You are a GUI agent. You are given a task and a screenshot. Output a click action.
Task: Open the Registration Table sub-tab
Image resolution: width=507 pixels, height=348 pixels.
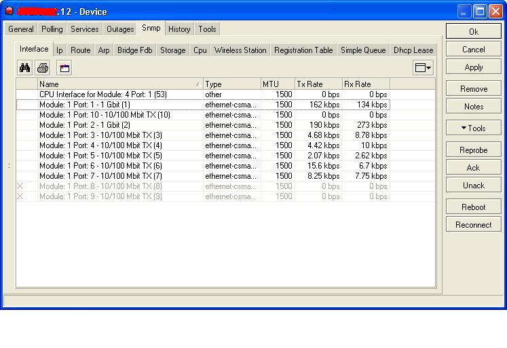[x=303, y=50]
